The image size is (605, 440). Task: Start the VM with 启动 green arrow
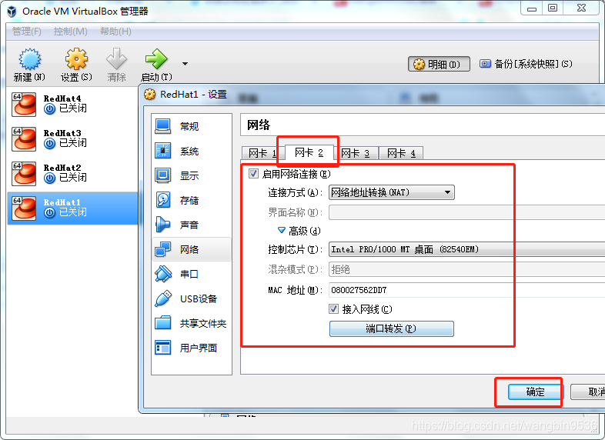(x=156, y=59)
